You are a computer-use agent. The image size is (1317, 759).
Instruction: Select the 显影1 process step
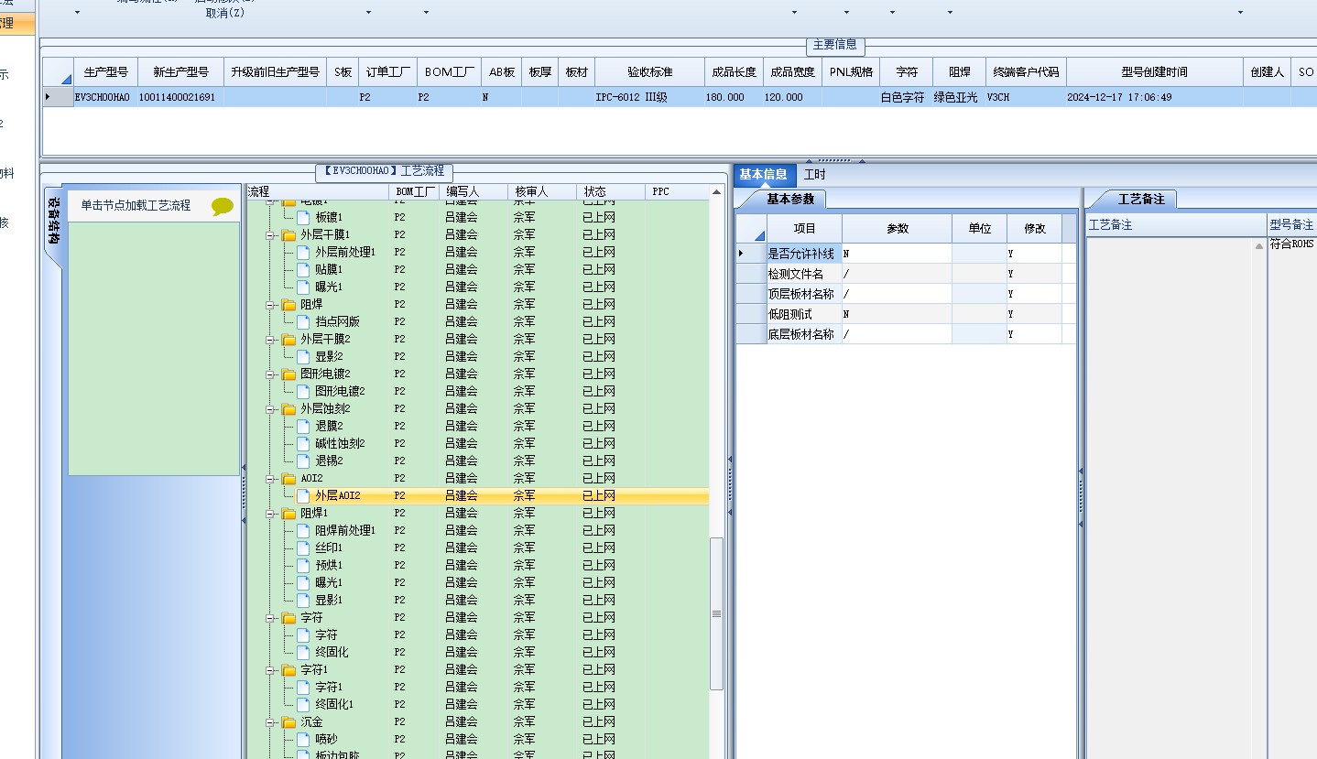pyautogui.click(x=329, y=601)
